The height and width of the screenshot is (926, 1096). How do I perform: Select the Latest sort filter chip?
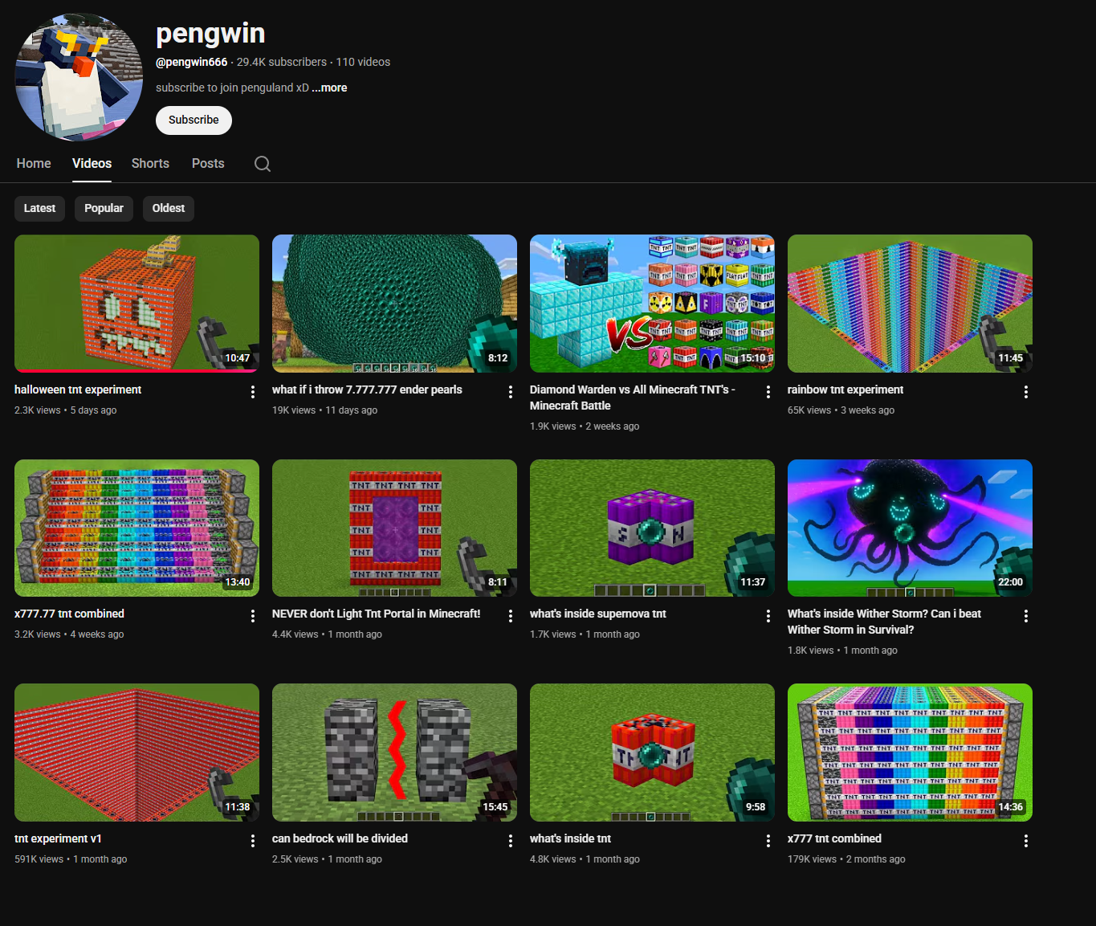coord(39,208)
